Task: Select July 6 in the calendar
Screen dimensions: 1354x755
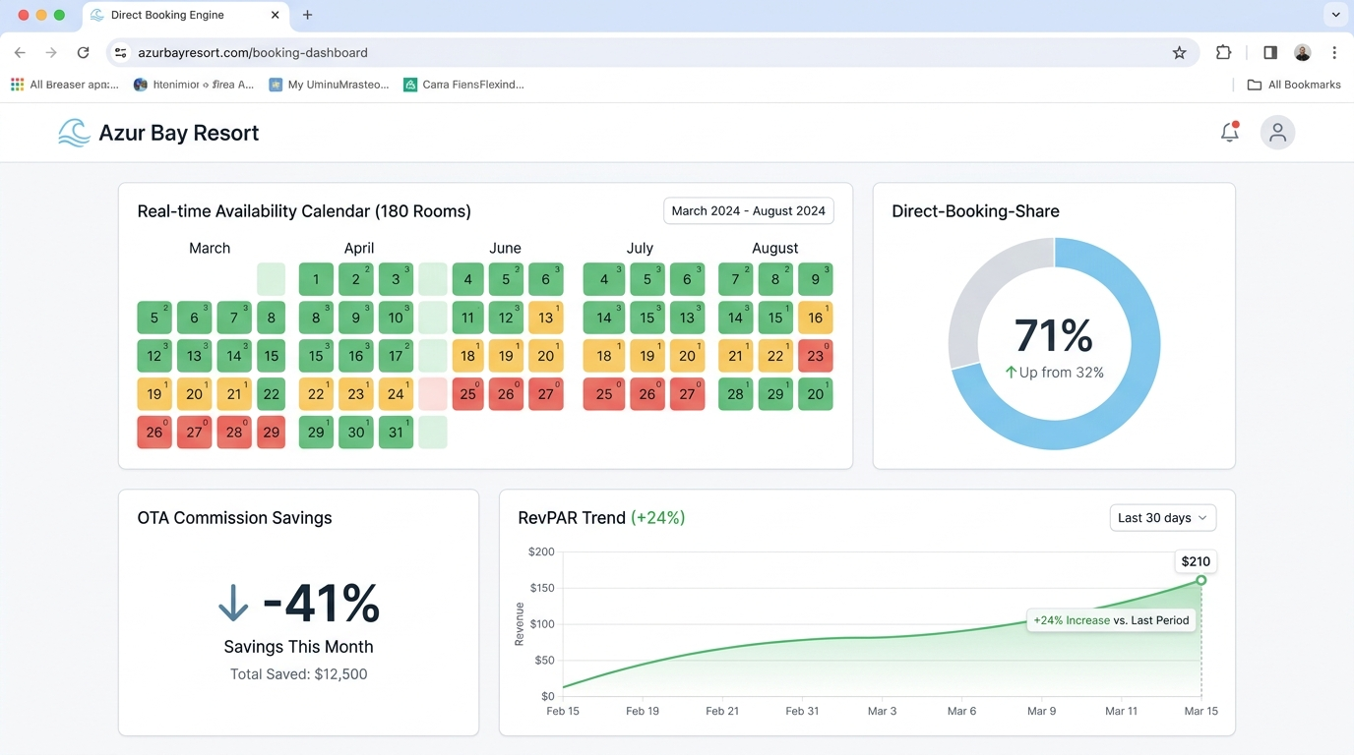Action: [687, 279]
